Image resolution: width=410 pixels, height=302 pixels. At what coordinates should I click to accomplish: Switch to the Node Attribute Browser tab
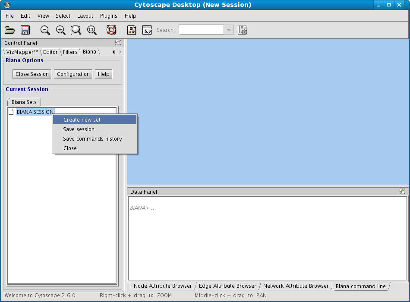163,286
